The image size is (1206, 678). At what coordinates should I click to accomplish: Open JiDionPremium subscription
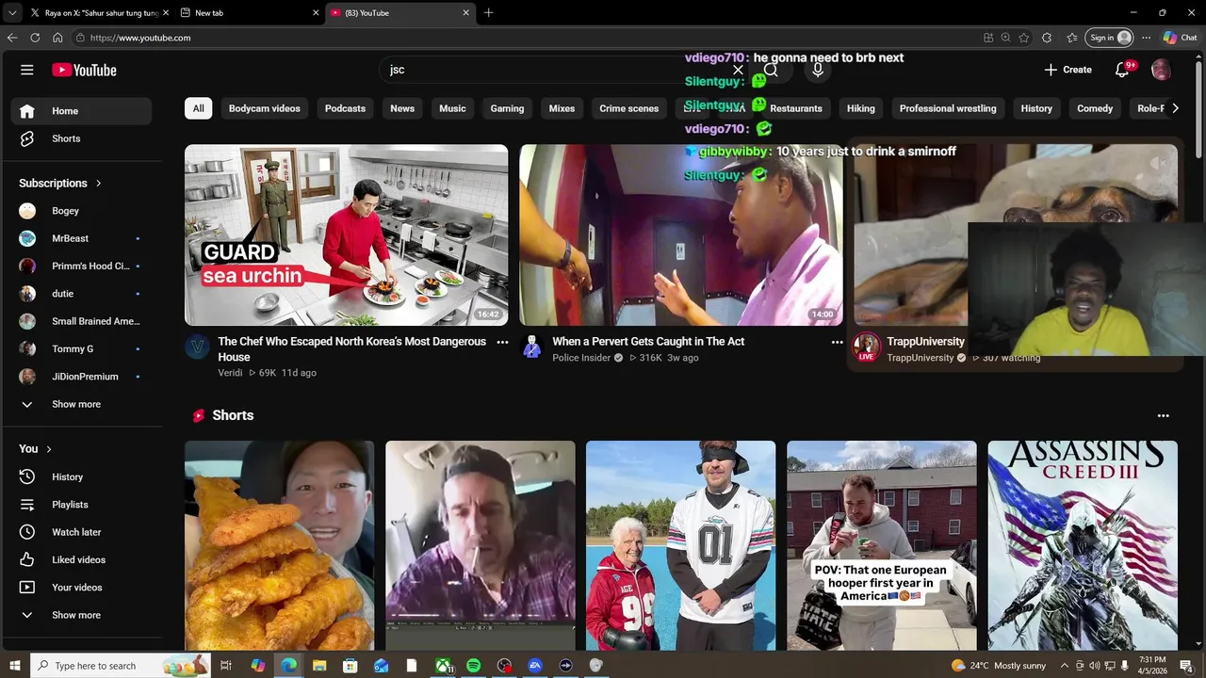tap(81, 377)
